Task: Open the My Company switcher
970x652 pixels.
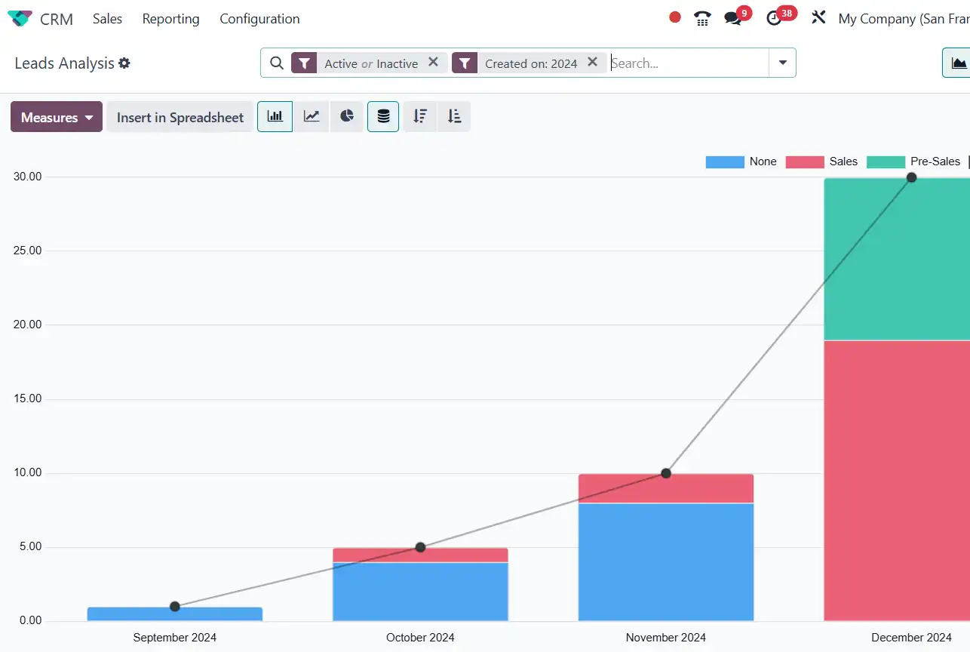Action: click(x=904, y=19)
